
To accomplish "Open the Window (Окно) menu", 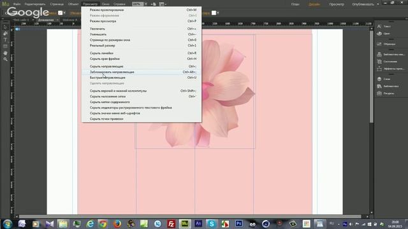I will tap(105, 4).
